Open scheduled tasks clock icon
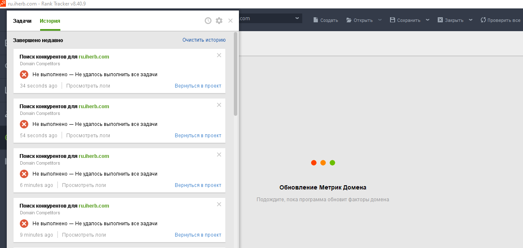This screenshot has width=523, height=248. [208, 21]
